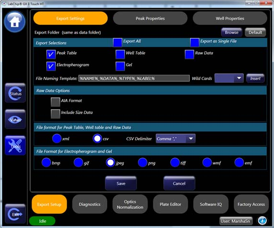
Task: Expand the Wild Cards dropdown
Action: pyautogui.click(x=229, y=78)
